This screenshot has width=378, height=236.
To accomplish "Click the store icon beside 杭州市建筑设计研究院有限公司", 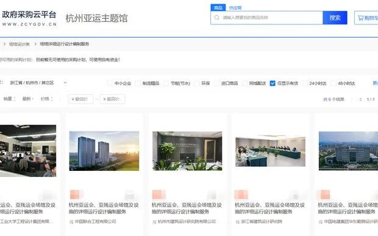I will 154,222.
